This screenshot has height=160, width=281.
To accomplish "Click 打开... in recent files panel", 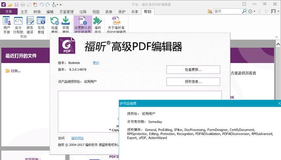I will [x=13, y=71].
